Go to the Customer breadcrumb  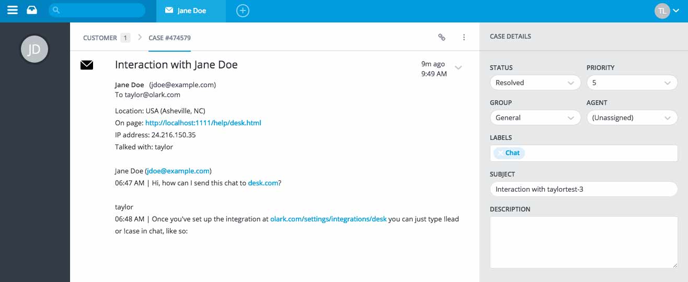tap(100, 38)
